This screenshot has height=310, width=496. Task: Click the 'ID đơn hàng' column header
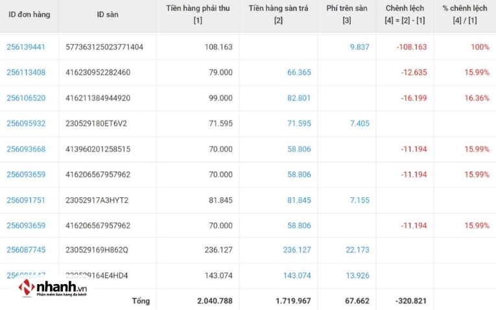pyautogui.click(x=29, y=14)
